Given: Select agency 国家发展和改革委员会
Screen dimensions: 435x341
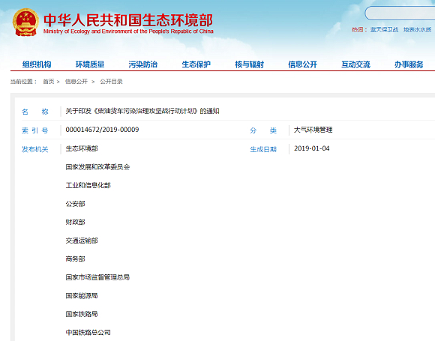Looking at the screenshot, I should point(97,167).
